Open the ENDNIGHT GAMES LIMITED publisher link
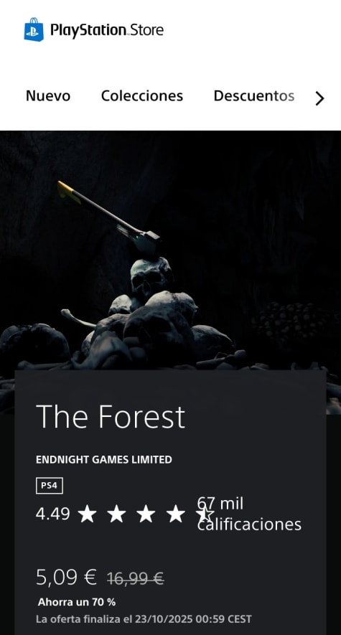341x635 pixels. (x=103, y=460)
